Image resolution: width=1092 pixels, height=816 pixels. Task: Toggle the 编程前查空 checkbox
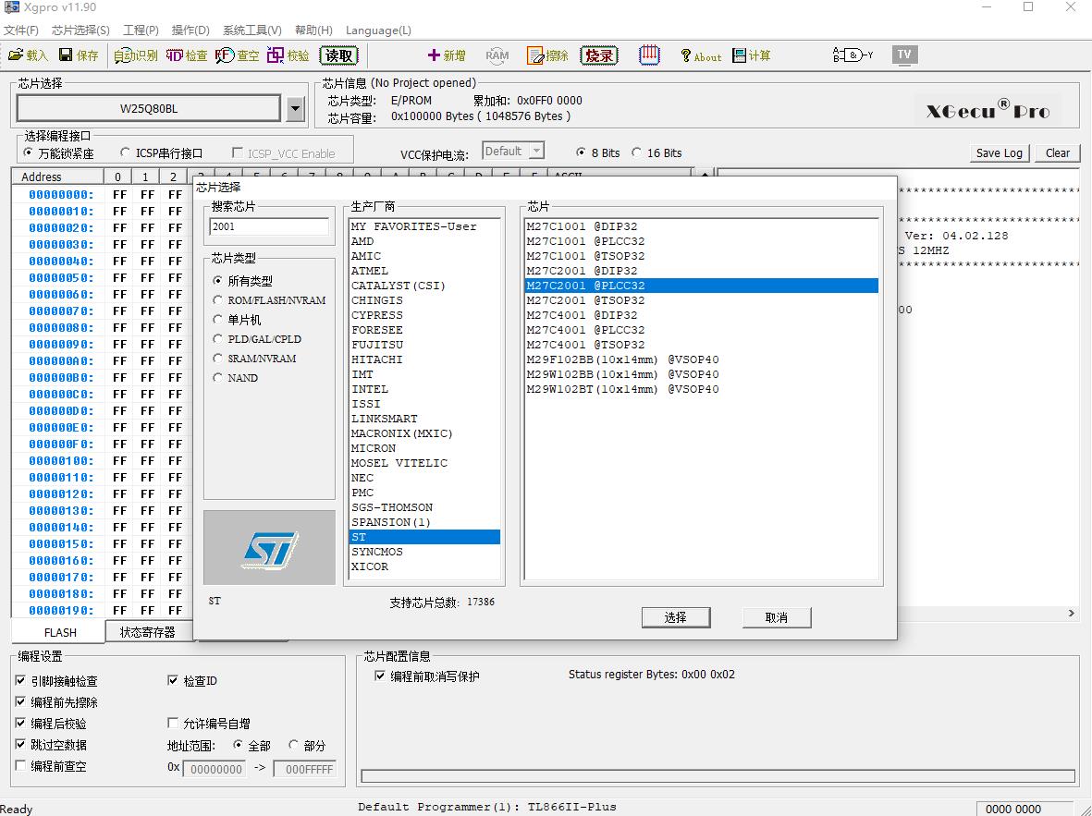click(21, 766)
